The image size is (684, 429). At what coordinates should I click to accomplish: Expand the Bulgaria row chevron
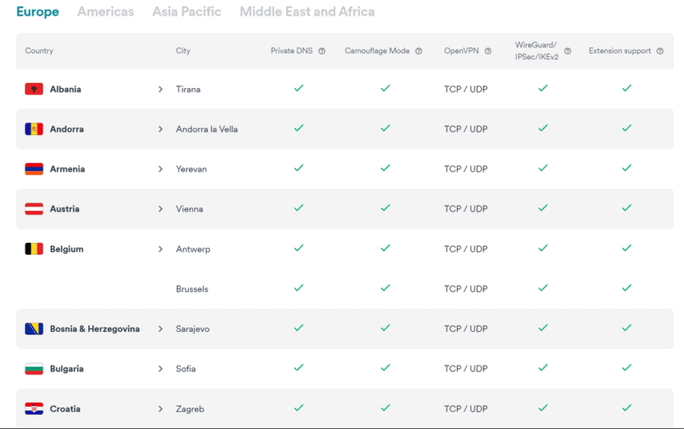pyautogui.click(x=160, y=368)
